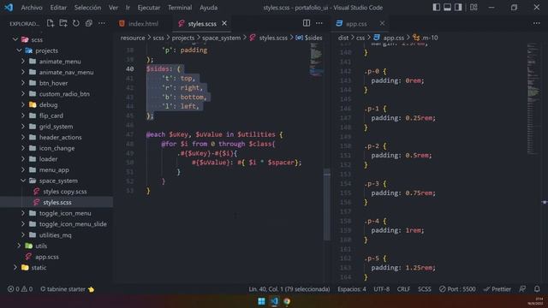This screenshot has width=548, height=308.
Task: Click the Lín. 40, Col. 1 cursor position
Action: pyautogui.click(x=289, y=289)
